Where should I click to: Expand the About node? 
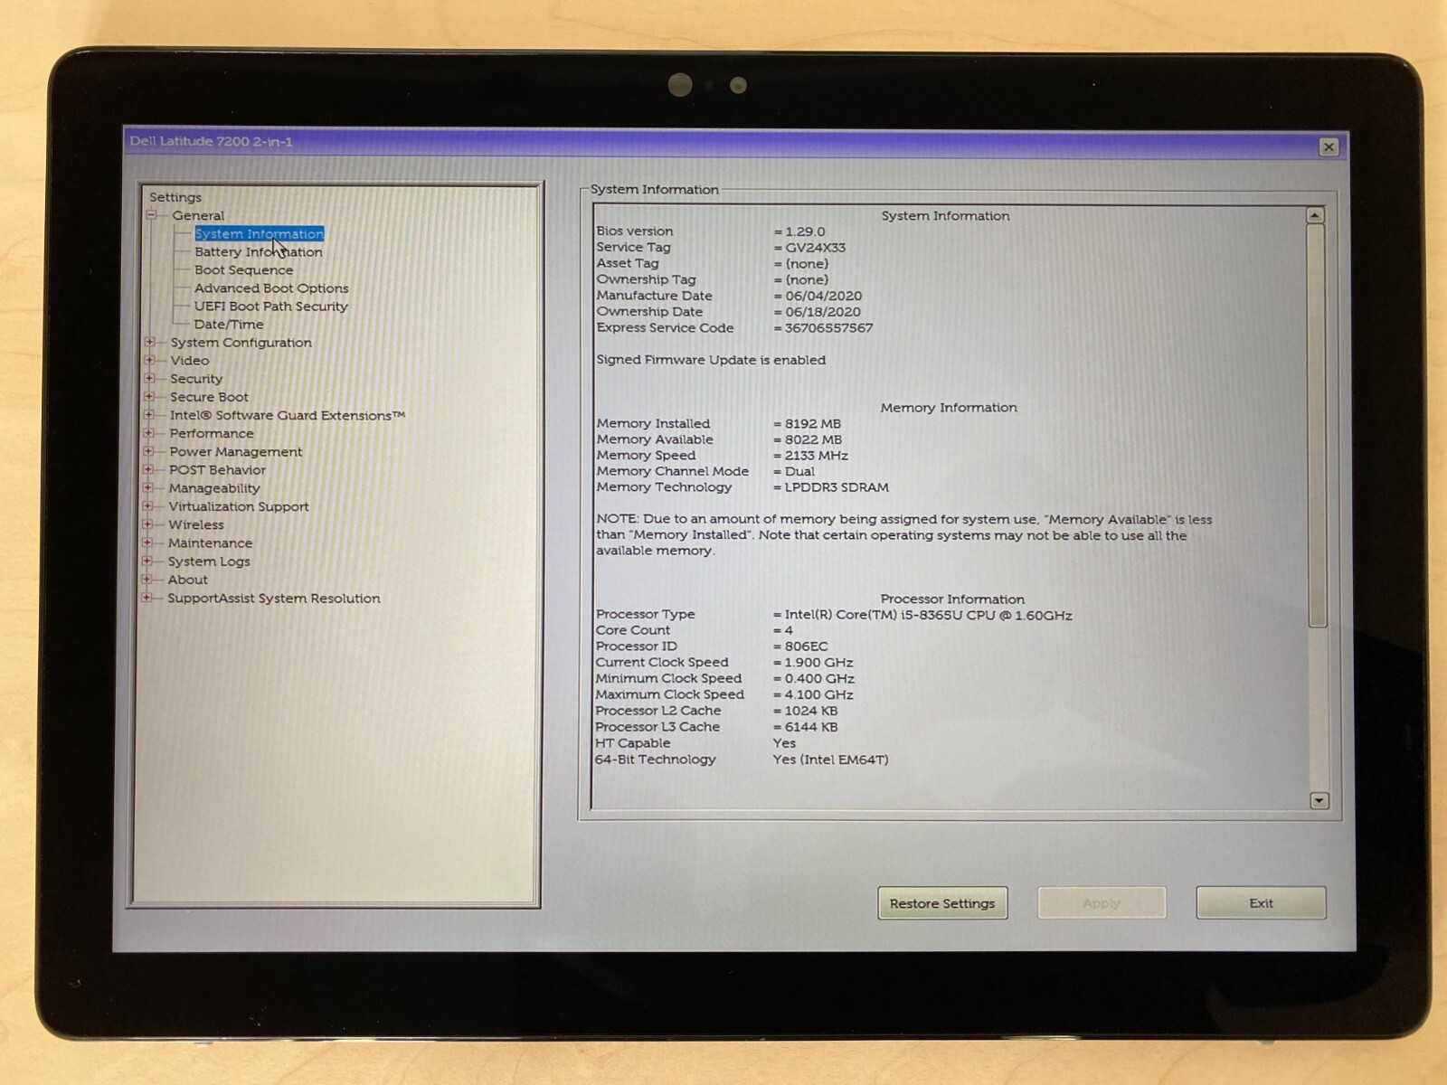147,580
